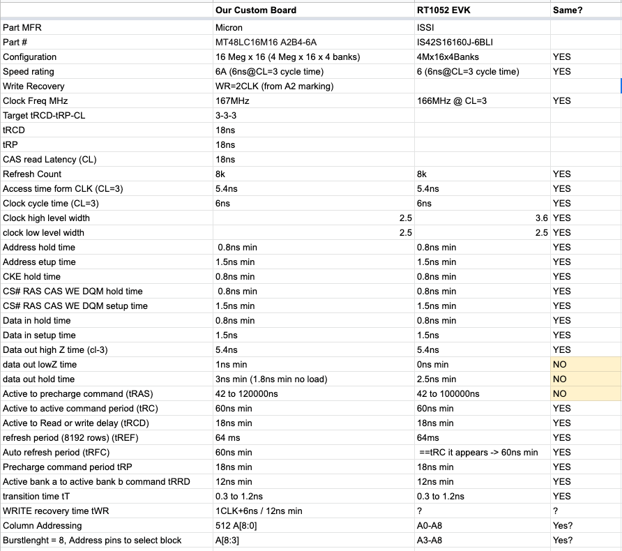The image size is (622, 551).
Task: Click the "Refresh Count" row label
Action: click(x=32, y=174)
